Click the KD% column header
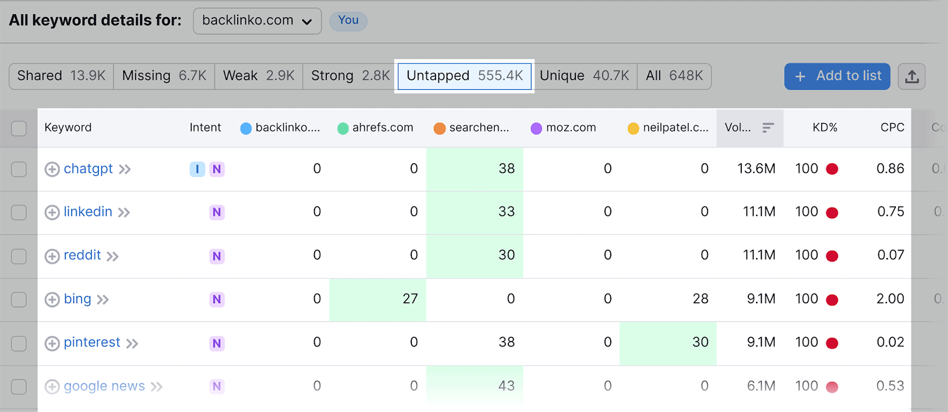948x412 pixels. click(x=825, y=127)
